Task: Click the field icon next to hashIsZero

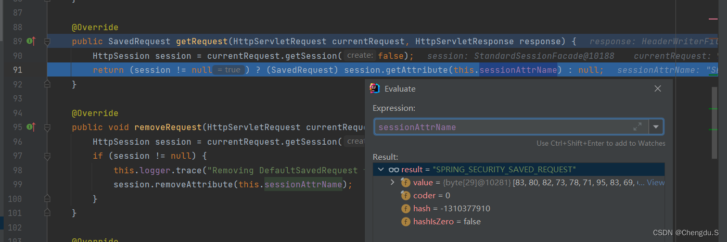Action: pyautogui.click(x=406, y=222)
